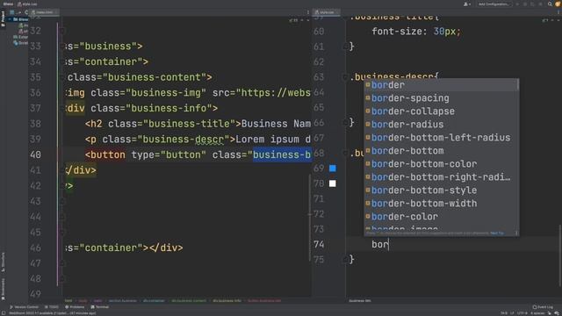Select 'border-bottom-style' completion item

click(441, 190)
